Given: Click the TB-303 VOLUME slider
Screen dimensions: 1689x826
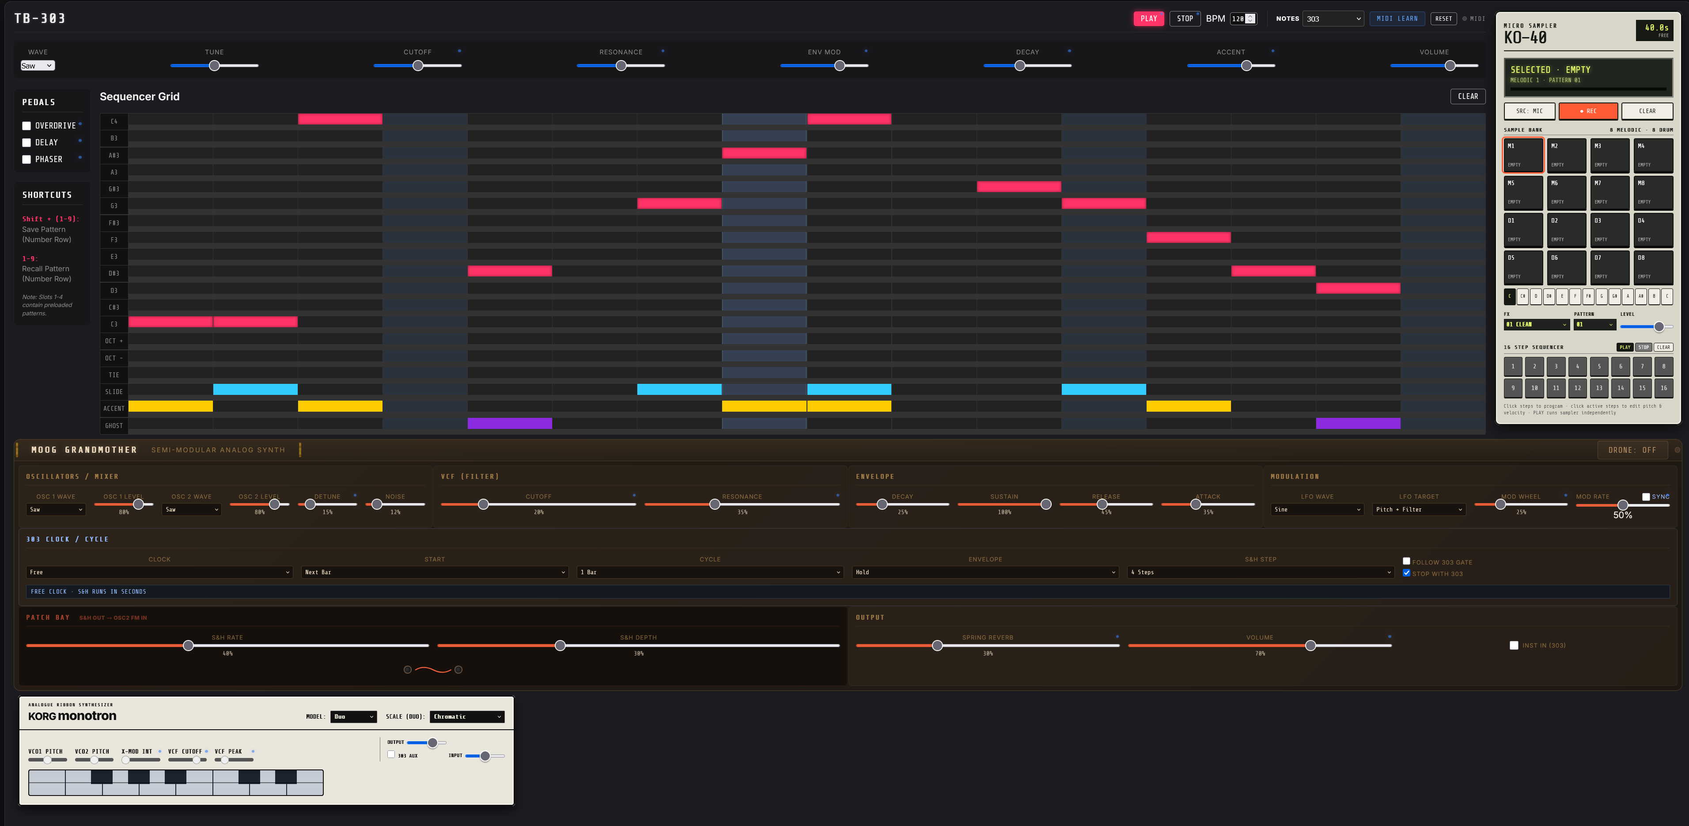Looking at the screenshot, I should pyautogui.click(x=1434, y=65).
